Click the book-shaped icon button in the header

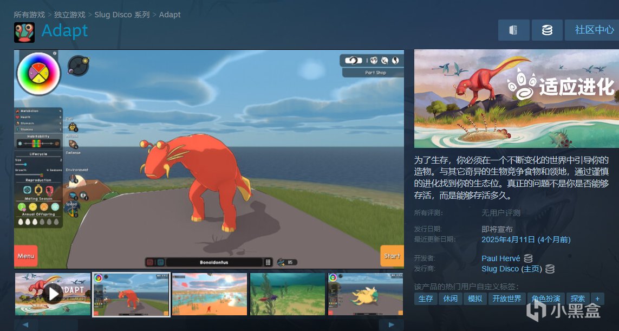pyautogui.click(x=513, y=30)
